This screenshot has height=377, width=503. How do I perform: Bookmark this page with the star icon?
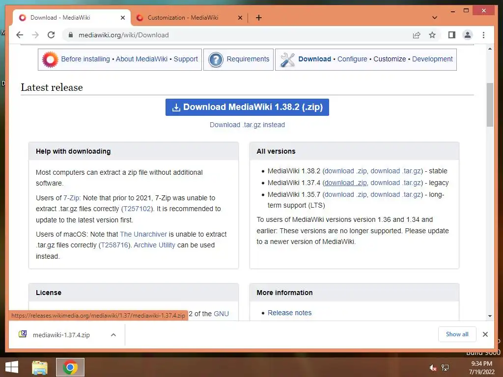432,35
